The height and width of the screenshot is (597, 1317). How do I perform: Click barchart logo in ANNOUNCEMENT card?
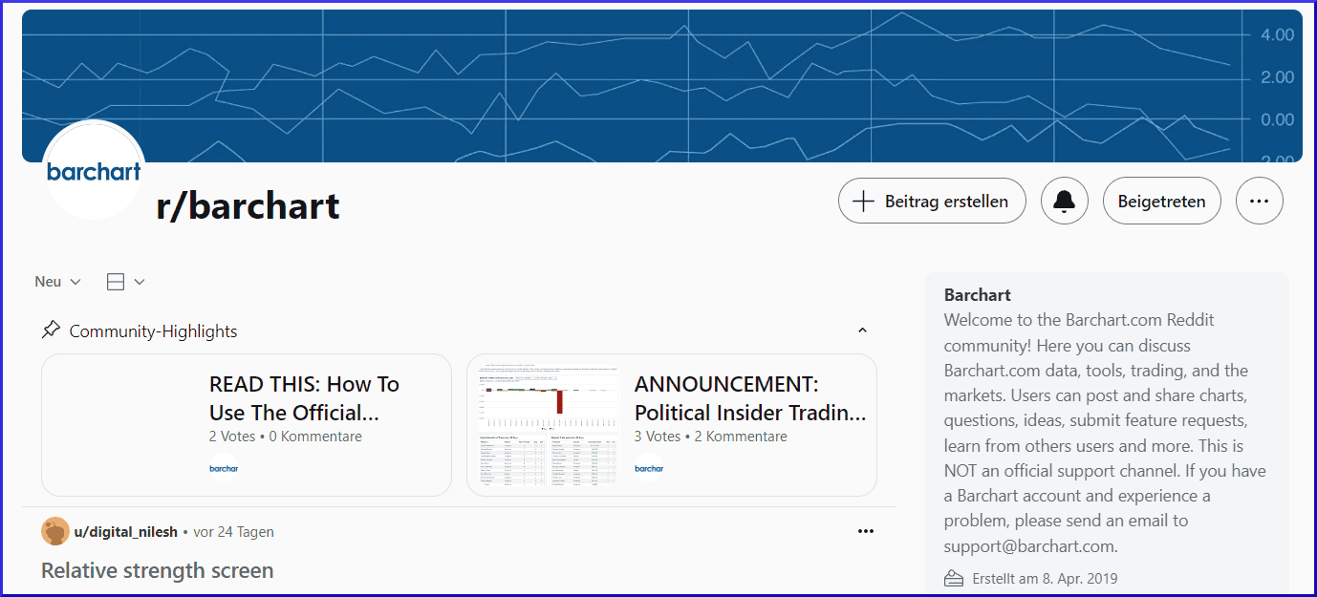(x=649, y=468)
